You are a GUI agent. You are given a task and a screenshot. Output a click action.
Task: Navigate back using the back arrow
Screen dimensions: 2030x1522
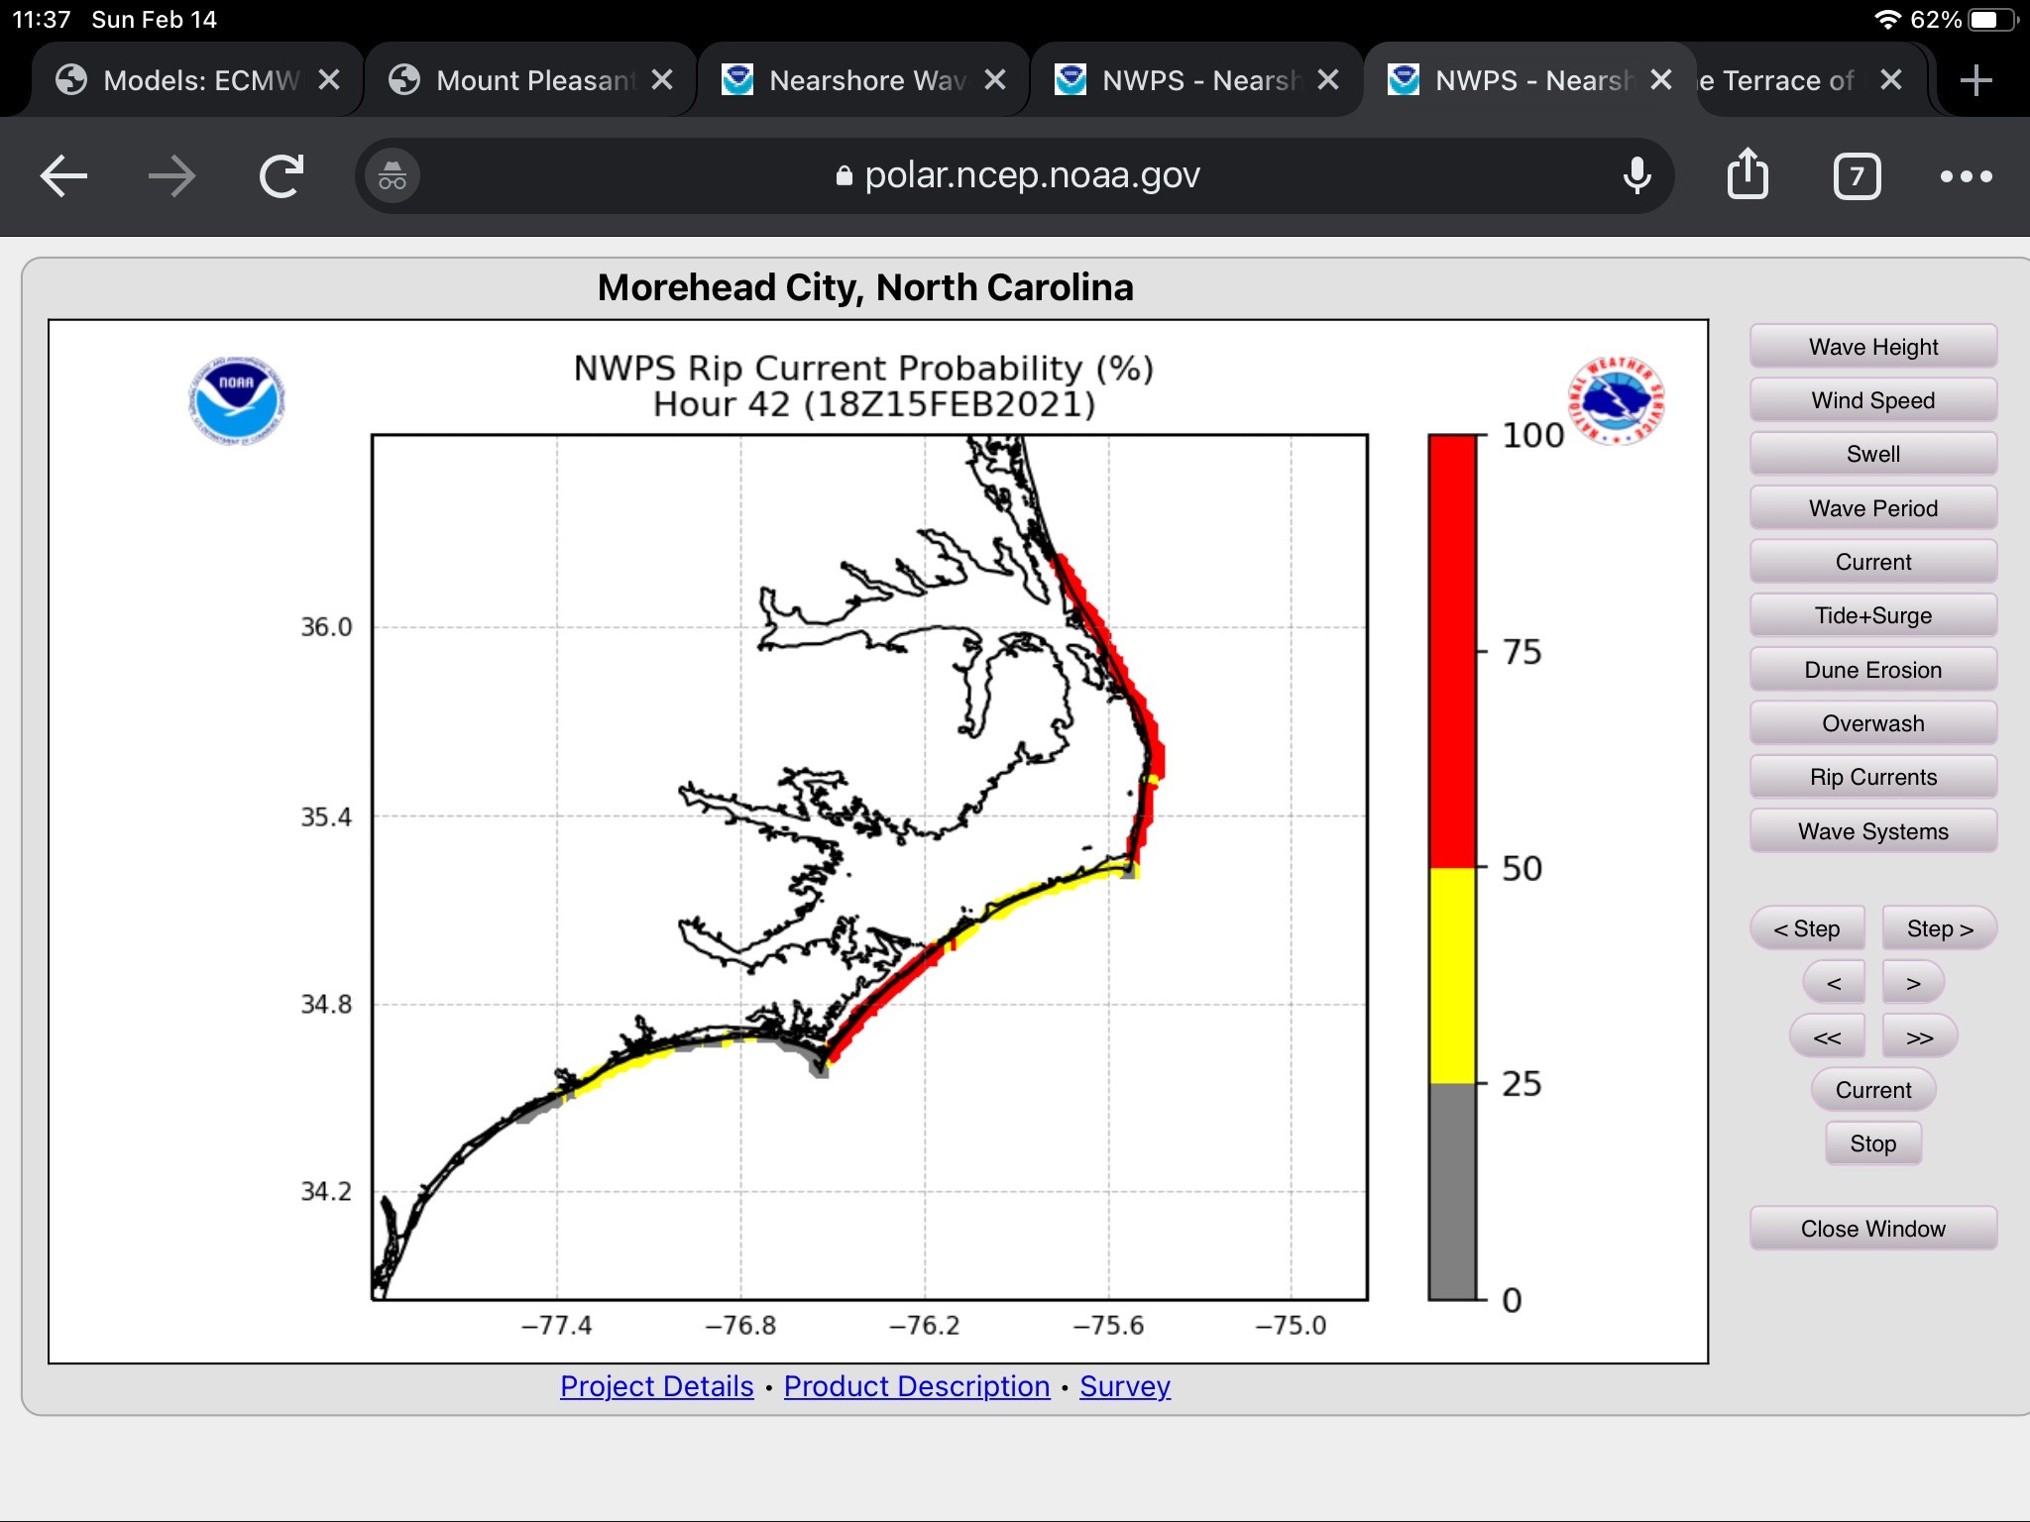tap(62, 175)
